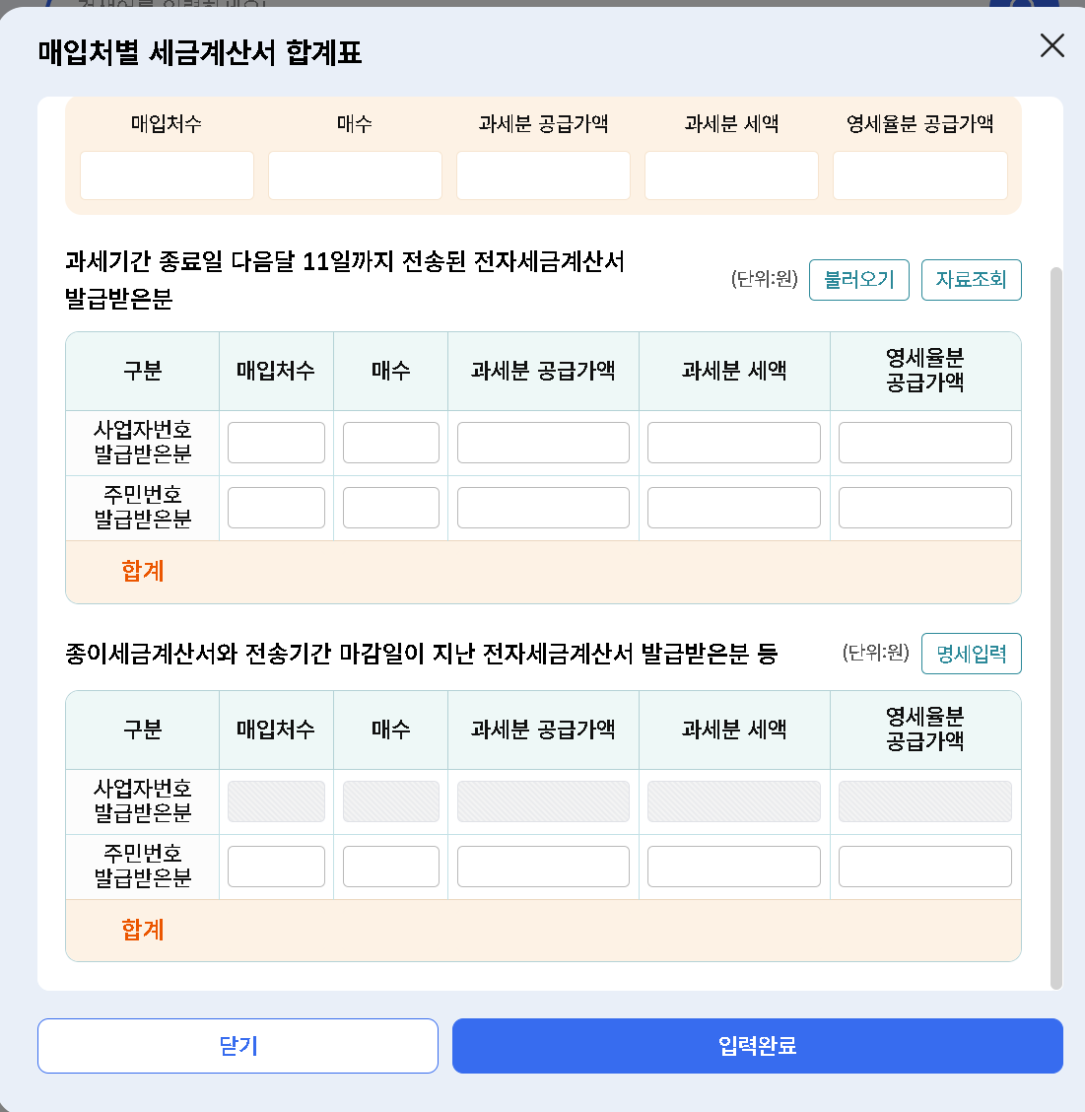Image resolution: width=1085 pixels, height=1112 pixels.
Task: Focus the top summary 과세분 세액 field
Action: pyautogui.click(x=731, y=175)
